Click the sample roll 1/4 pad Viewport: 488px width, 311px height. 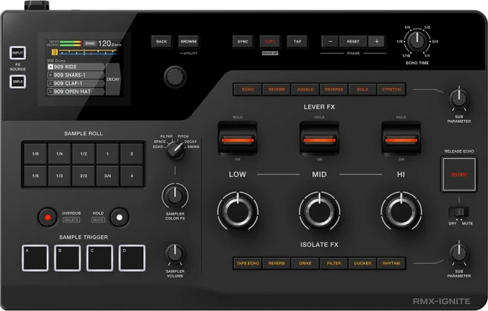point(59,154)
